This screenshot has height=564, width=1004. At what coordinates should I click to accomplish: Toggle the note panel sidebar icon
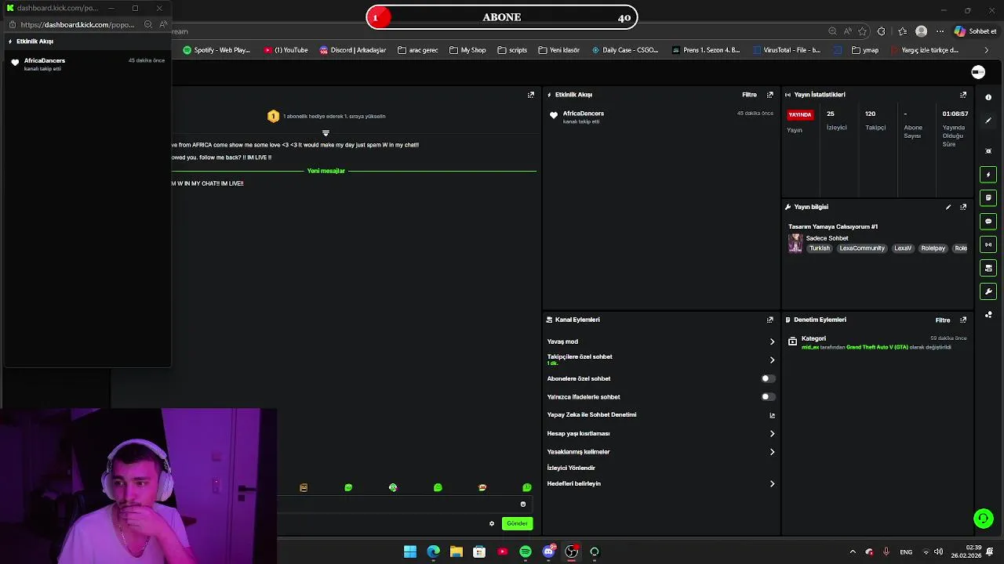(988, 198)
